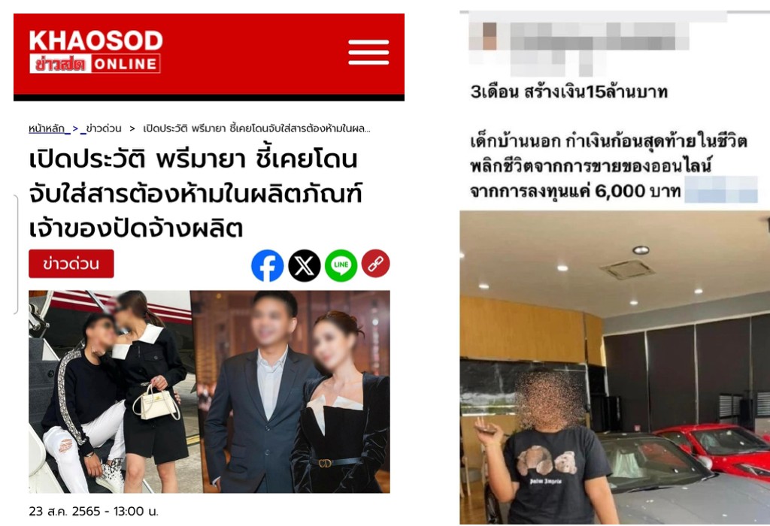
Task: Open the article's couple photo collage
Action: coord(209,391)
